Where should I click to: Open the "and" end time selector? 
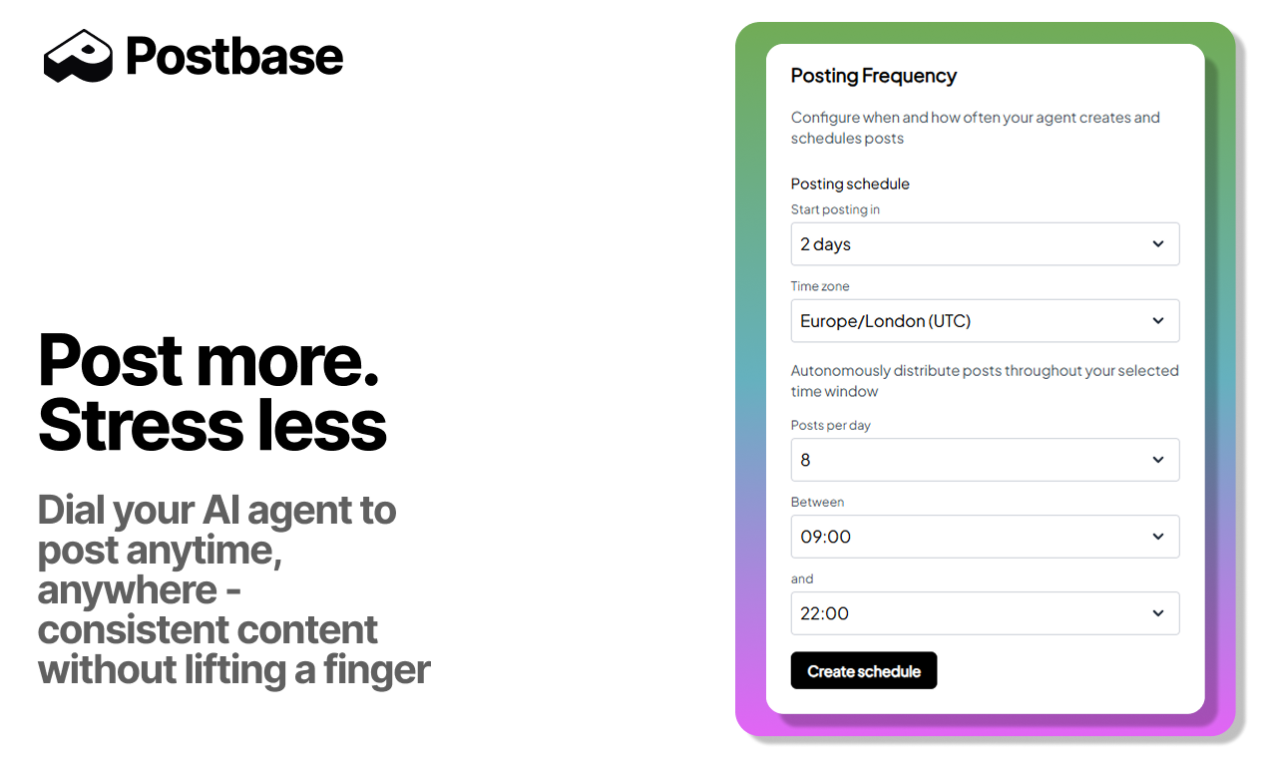(x=985, y=613)
